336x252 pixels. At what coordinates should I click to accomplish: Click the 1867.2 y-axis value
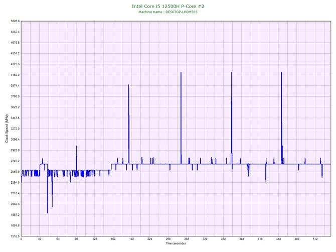click(15, 215)
